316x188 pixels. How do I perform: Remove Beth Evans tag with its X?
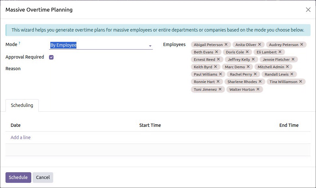coord(216,52)
